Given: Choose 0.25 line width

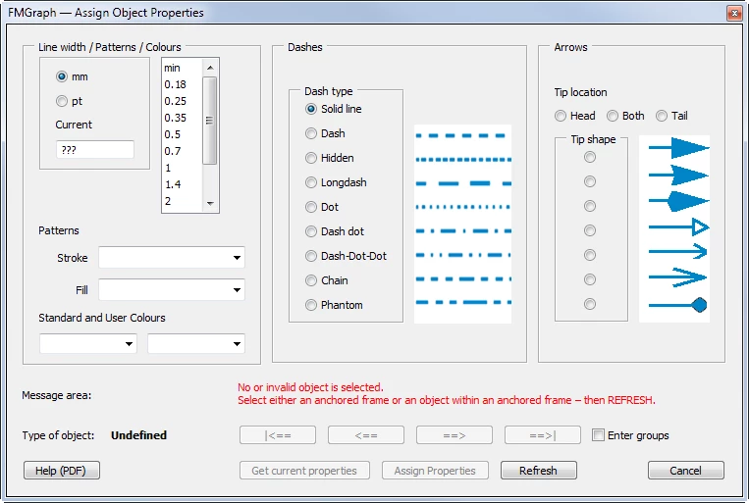Looking at the screenshot, I should tap(175, 101).
